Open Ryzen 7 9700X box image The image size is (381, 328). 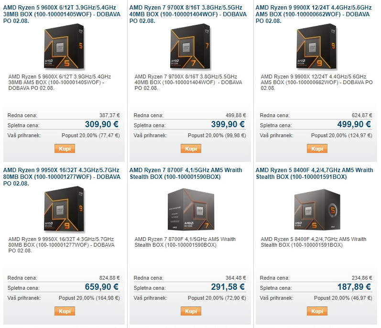pos(190,47)
